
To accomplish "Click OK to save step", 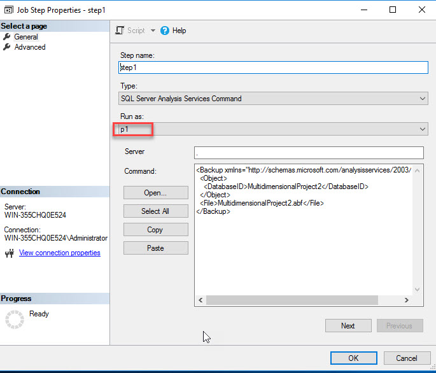I will 353,358.
